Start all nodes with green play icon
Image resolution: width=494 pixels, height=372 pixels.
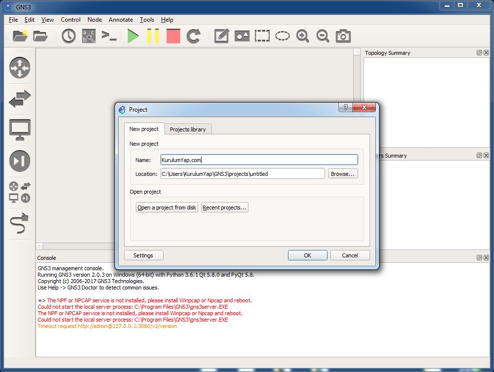pyautogui.click(x=133, y=36)
